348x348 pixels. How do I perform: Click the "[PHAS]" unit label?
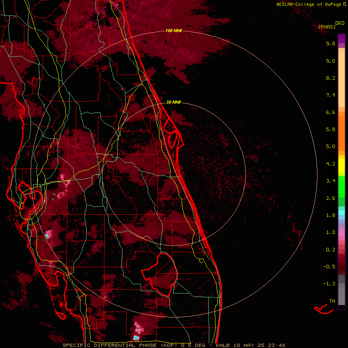[x=327, y=27]
